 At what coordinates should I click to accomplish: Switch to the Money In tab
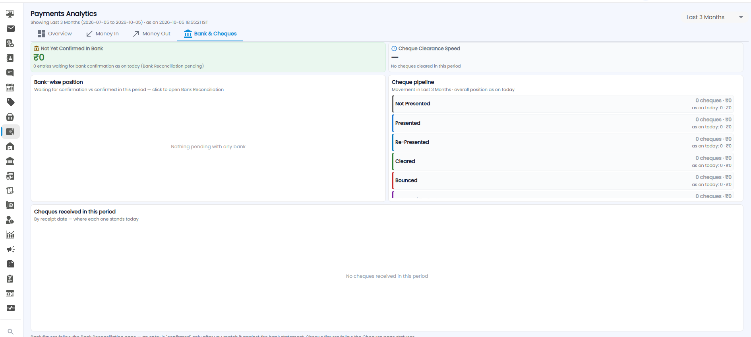(103, 34)
